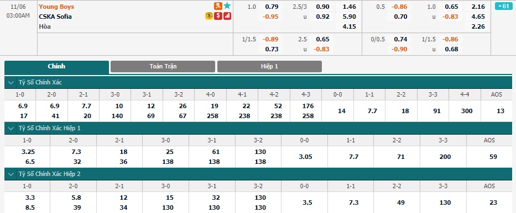516x213 pixels.
Task: Switch to the Hiệp 1 tab
Action: coord(269,66)
